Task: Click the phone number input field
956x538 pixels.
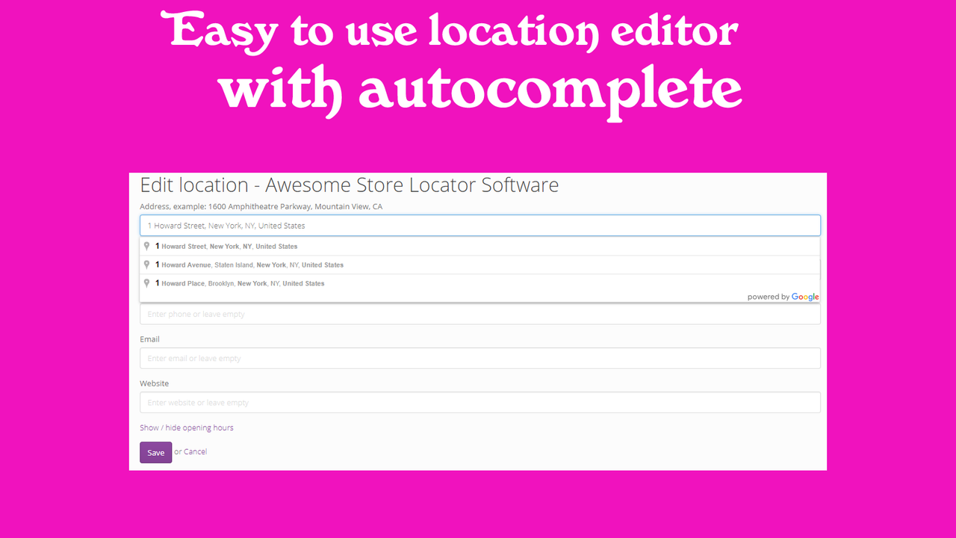Action: (479, 314)
